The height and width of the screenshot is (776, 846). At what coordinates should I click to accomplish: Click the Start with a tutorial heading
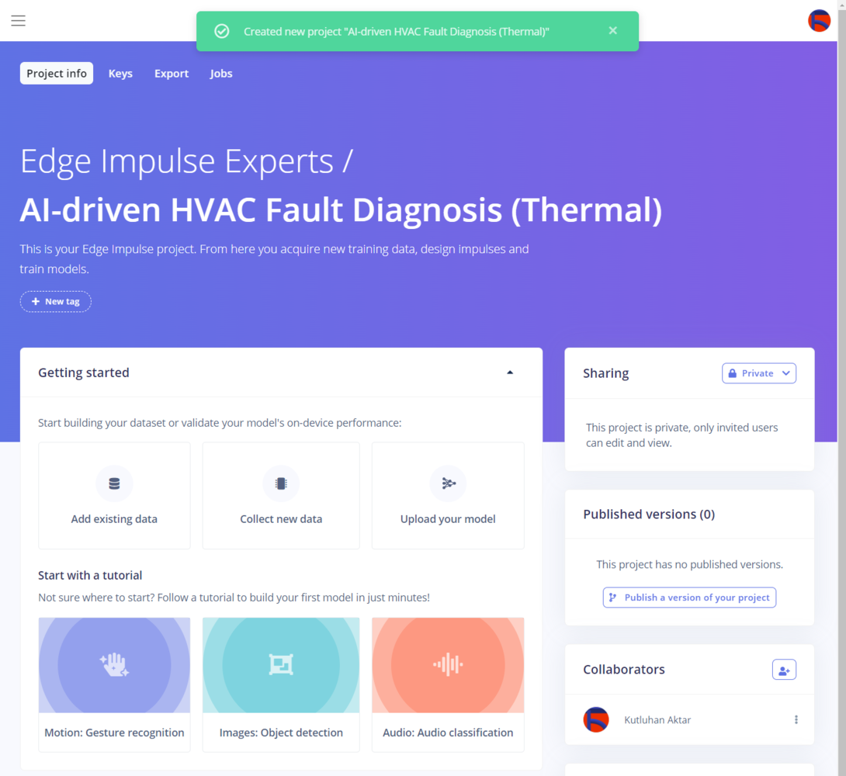[90, 575]
